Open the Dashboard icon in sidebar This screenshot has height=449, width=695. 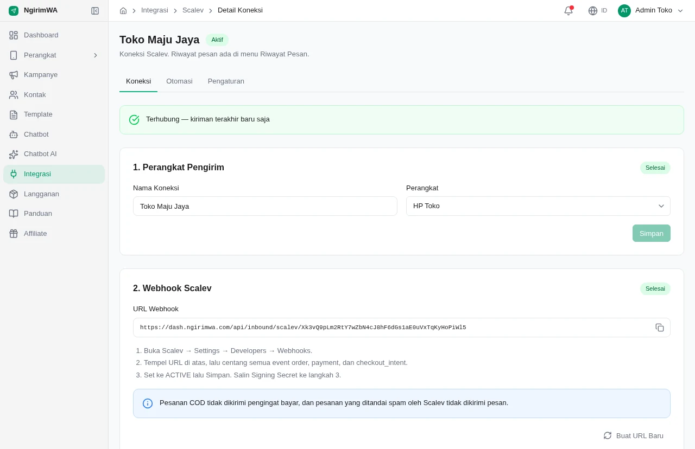click(14, 35)
